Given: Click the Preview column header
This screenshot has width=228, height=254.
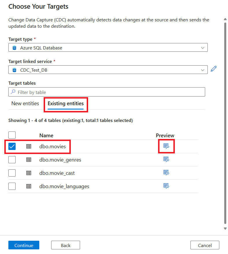Looking at the screenshot, I should point(165,136).
